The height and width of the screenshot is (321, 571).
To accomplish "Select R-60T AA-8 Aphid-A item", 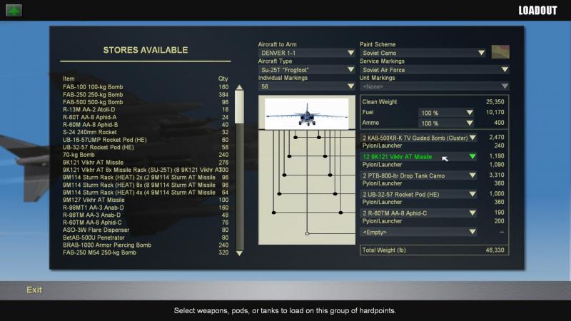I will [146, 117].
